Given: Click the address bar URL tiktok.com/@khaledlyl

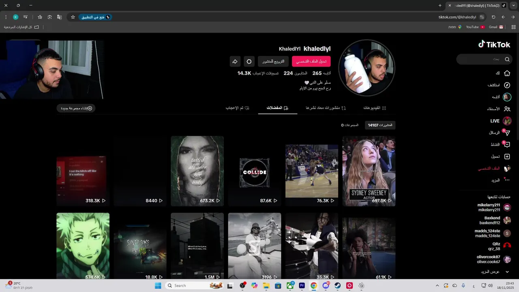Looking at the screenshot, I should 457,17.
